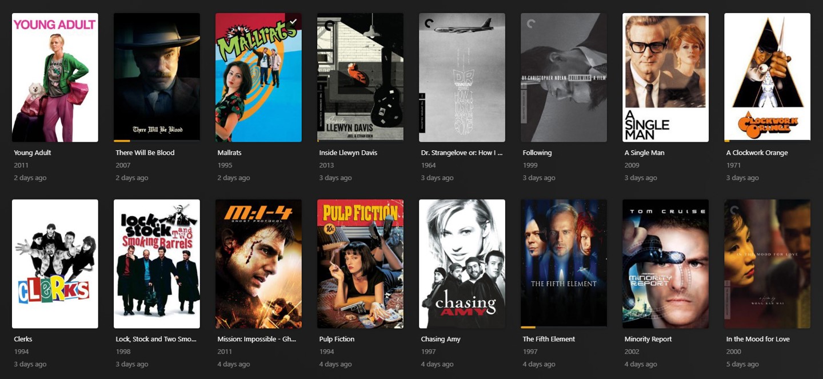Open "The Fifth Element" title link
Viewport: 823px width, 379px height.
click(549, 339)
